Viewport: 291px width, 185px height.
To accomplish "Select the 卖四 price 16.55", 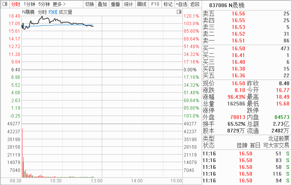I will click(238, 20).
